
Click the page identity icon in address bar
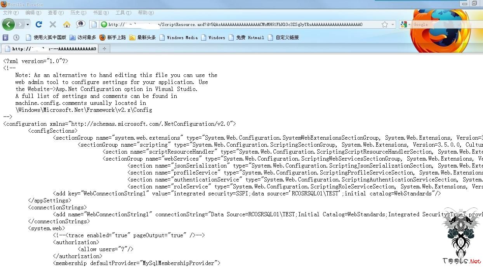click(x=94, y=24)
